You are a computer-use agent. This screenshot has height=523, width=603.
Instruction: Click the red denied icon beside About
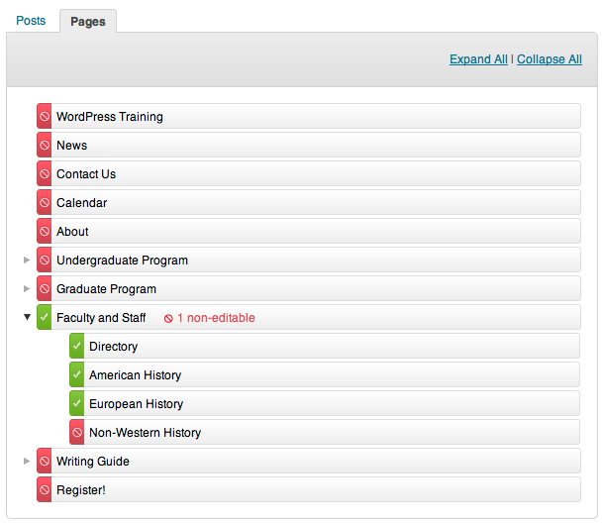pos(45,231)
